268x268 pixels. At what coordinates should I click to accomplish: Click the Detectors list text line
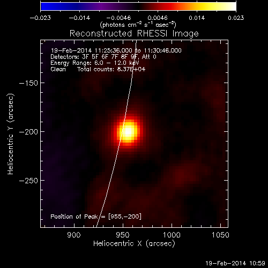(103, 57)
